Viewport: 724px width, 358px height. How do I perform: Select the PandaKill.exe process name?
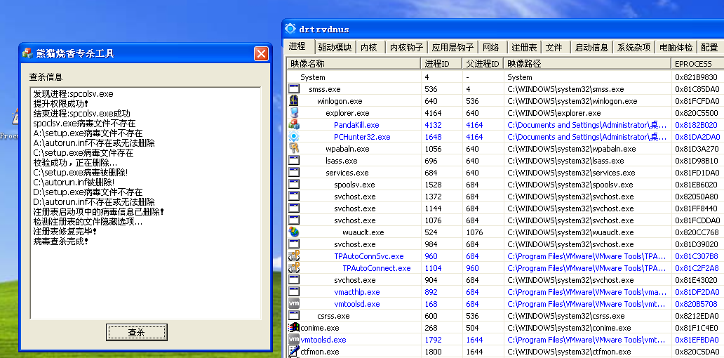coord(356,125)
